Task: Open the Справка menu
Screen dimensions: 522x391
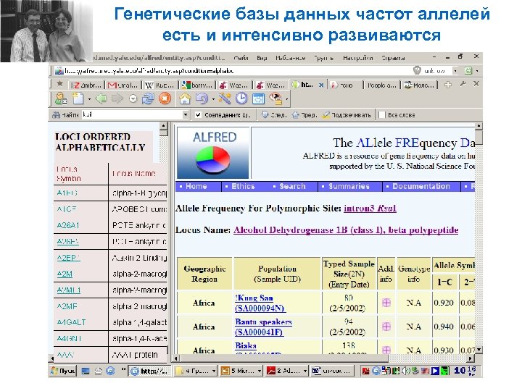Action: (x=393, y=58)
